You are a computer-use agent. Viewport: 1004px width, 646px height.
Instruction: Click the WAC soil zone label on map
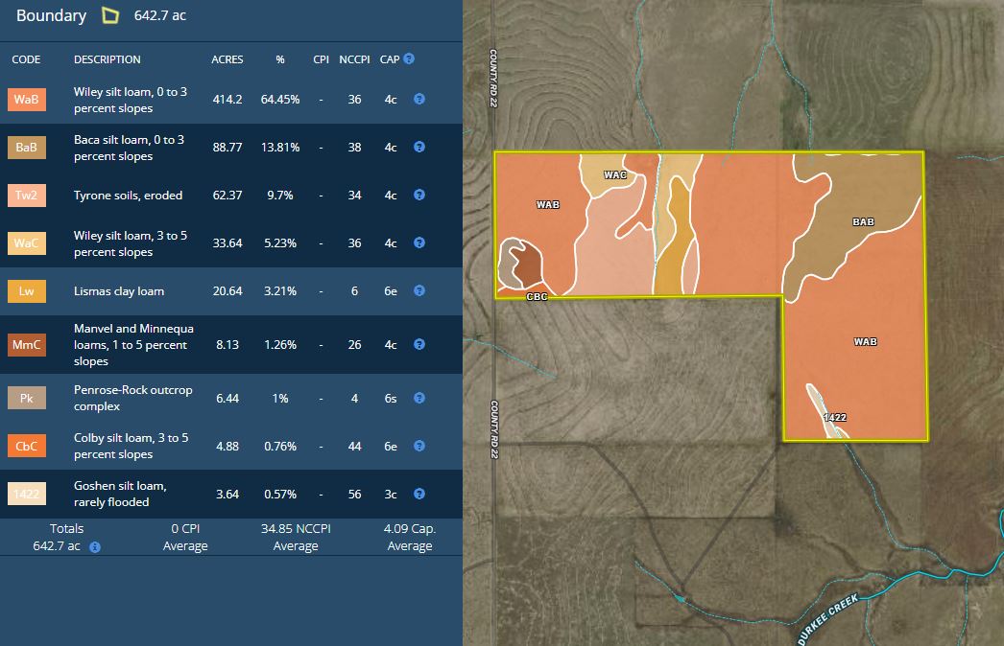coord(615,174)
